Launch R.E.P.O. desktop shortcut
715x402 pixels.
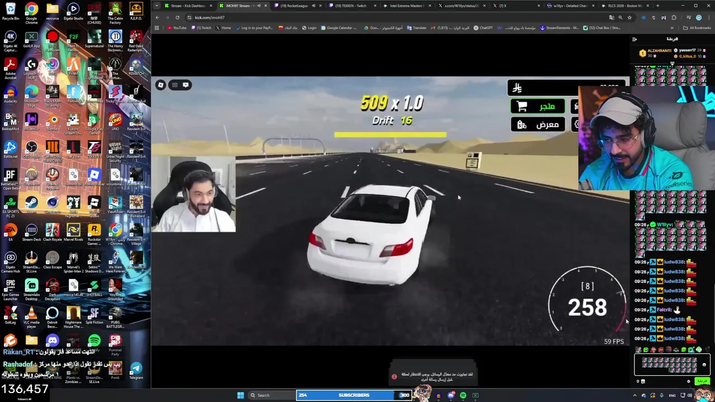(x=136, y=11)
